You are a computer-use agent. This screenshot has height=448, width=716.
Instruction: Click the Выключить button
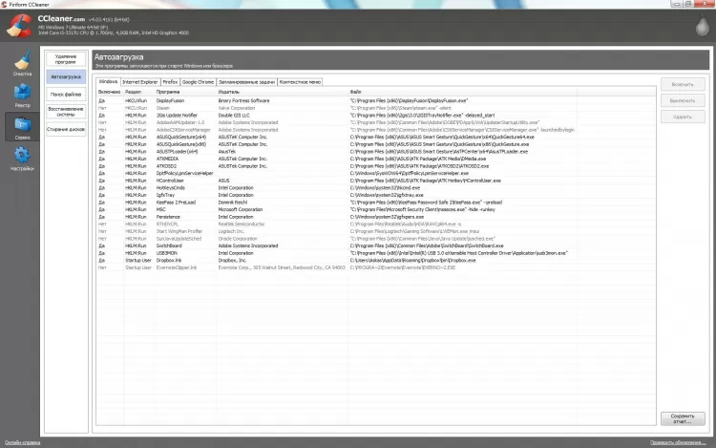(683, 100)
